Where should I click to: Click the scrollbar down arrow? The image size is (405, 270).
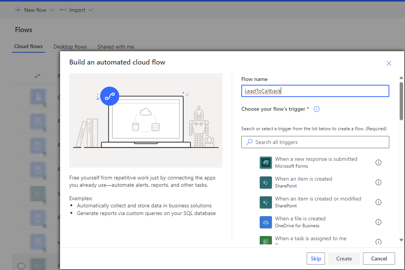[x=401, y=240]
